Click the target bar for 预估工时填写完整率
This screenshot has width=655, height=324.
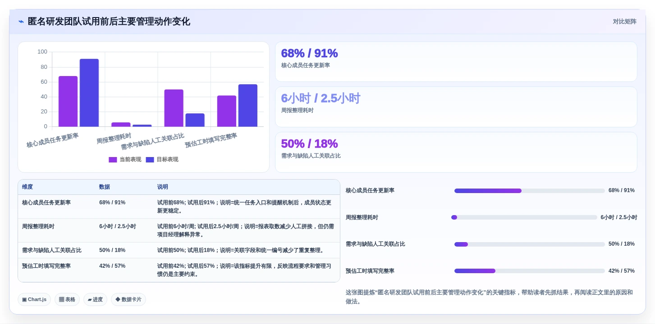(247, 105)
